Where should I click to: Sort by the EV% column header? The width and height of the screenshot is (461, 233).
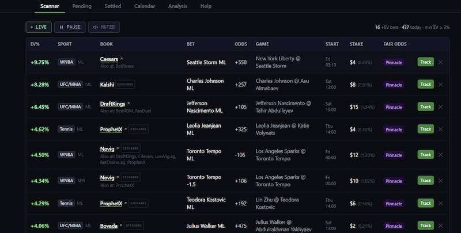[35, 44]
